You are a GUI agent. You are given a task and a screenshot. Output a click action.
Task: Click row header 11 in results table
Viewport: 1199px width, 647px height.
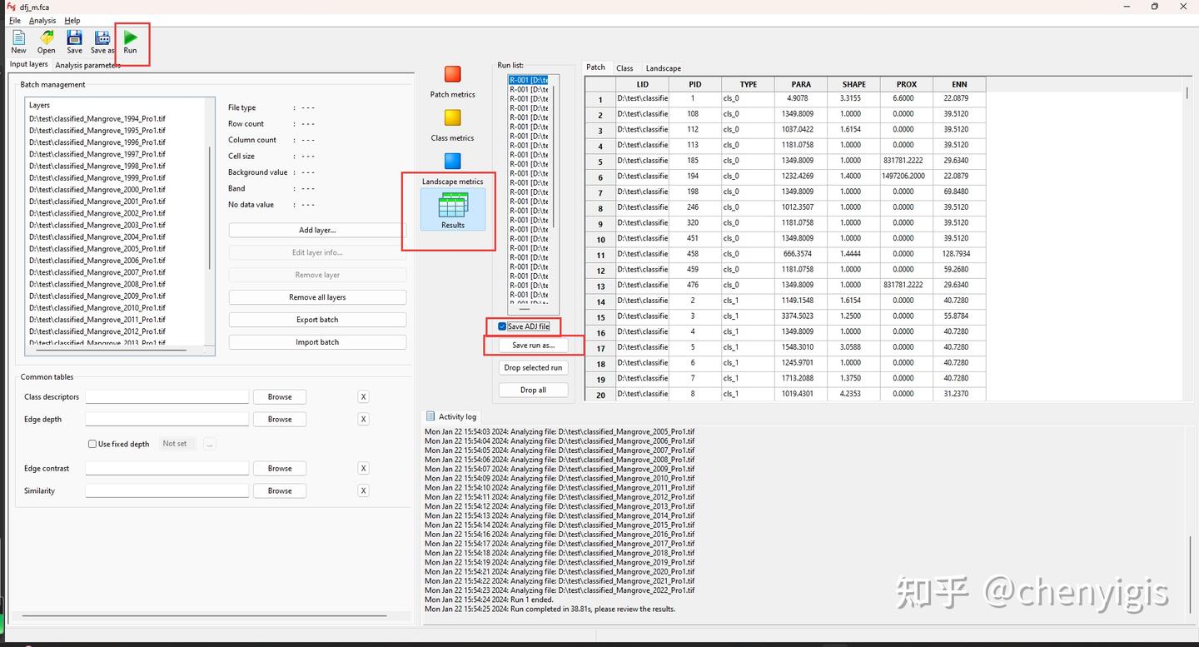tap(600, 255)
